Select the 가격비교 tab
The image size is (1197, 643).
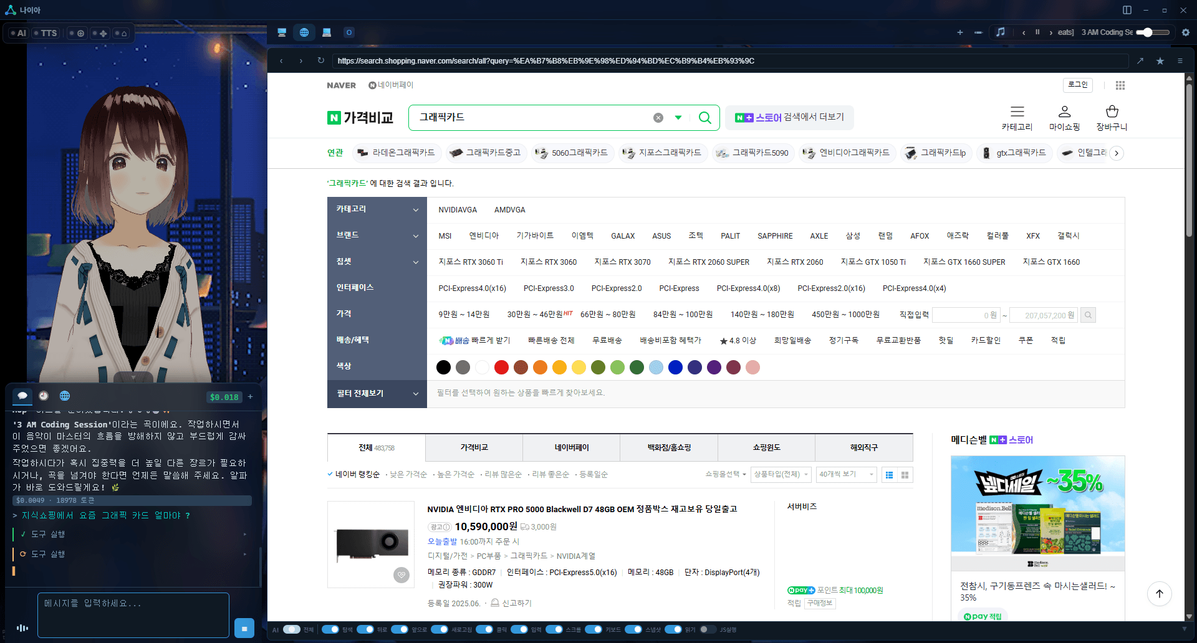click(474, 448)
